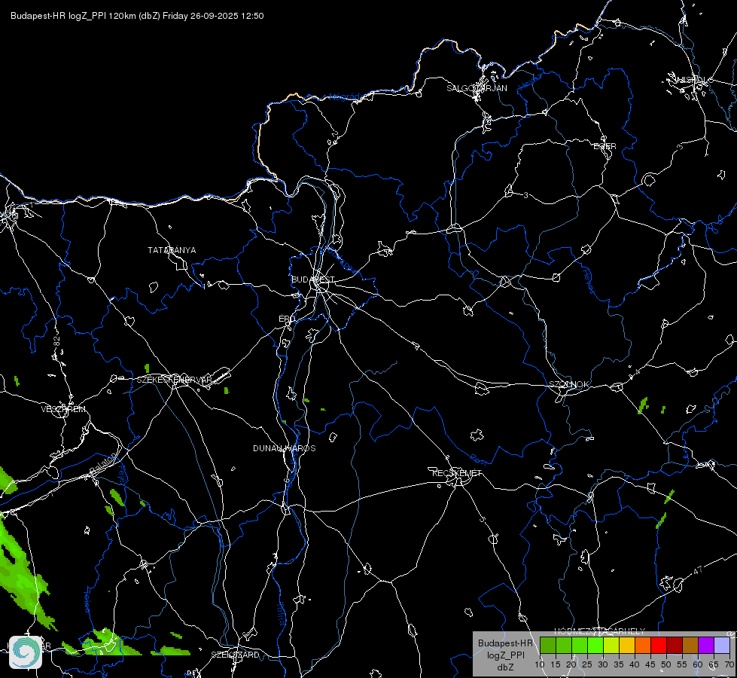The width and height of the screenshot is (737, 678).
Task: Select the 35-40 dBZ yellow legend swatch
Action: point(627,645)
